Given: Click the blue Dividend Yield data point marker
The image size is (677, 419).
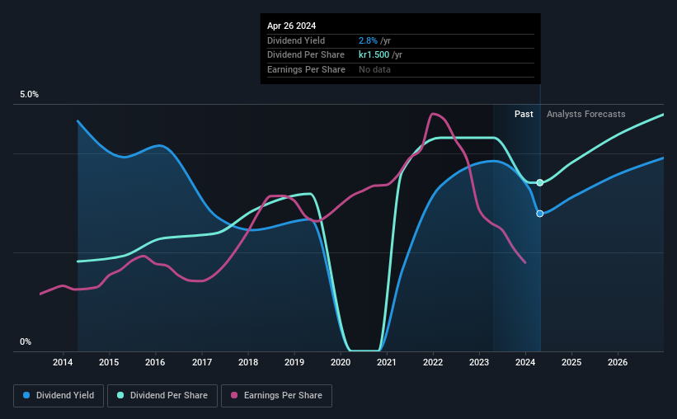Looking at the screenshot, I should 539,214.
